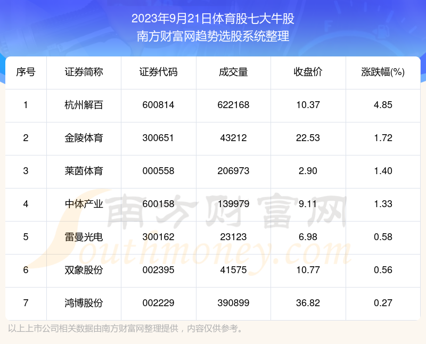
Task: Select stock name '杭州解百'
Action: (84, 105)
